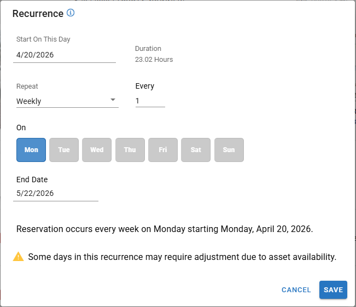Enable the Sat day toggle

click(x=196, y=150)
